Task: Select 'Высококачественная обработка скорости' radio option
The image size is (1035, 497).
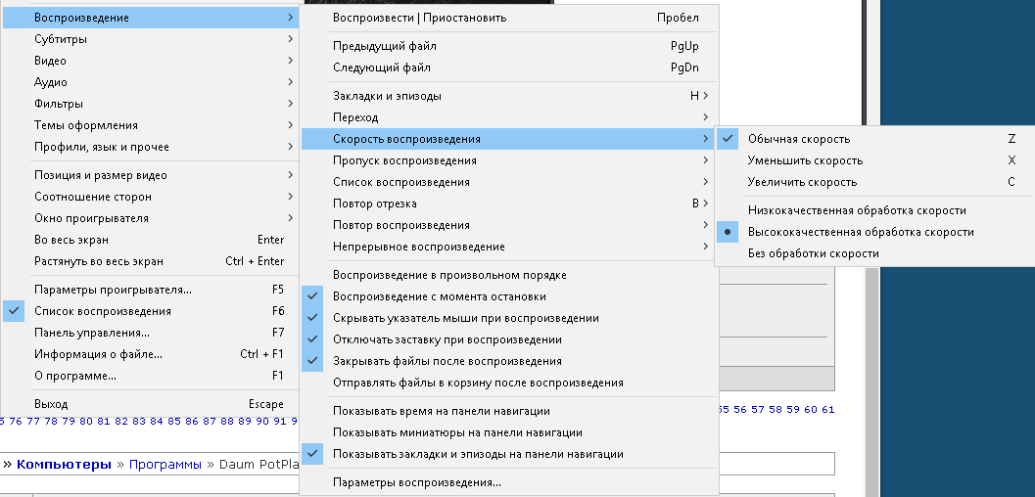Action: (874, 232)
